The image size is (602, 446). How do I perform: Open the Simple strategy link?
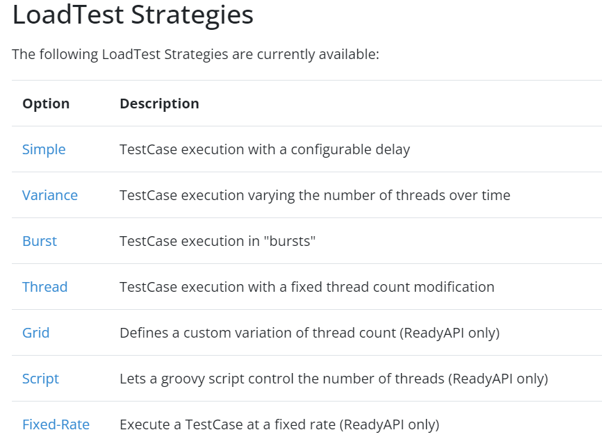pyautogui.click(x=44, y=149)
